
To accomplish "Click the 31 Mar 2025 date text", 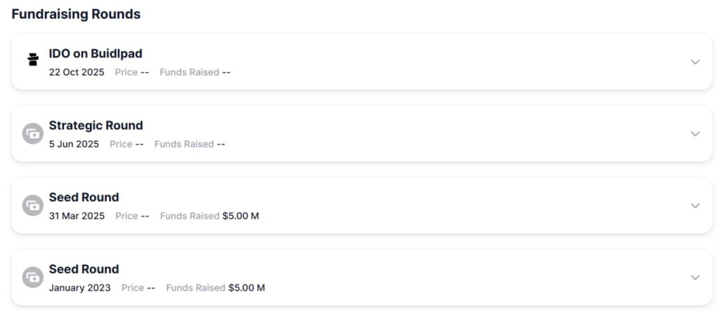I will point(76,216).
